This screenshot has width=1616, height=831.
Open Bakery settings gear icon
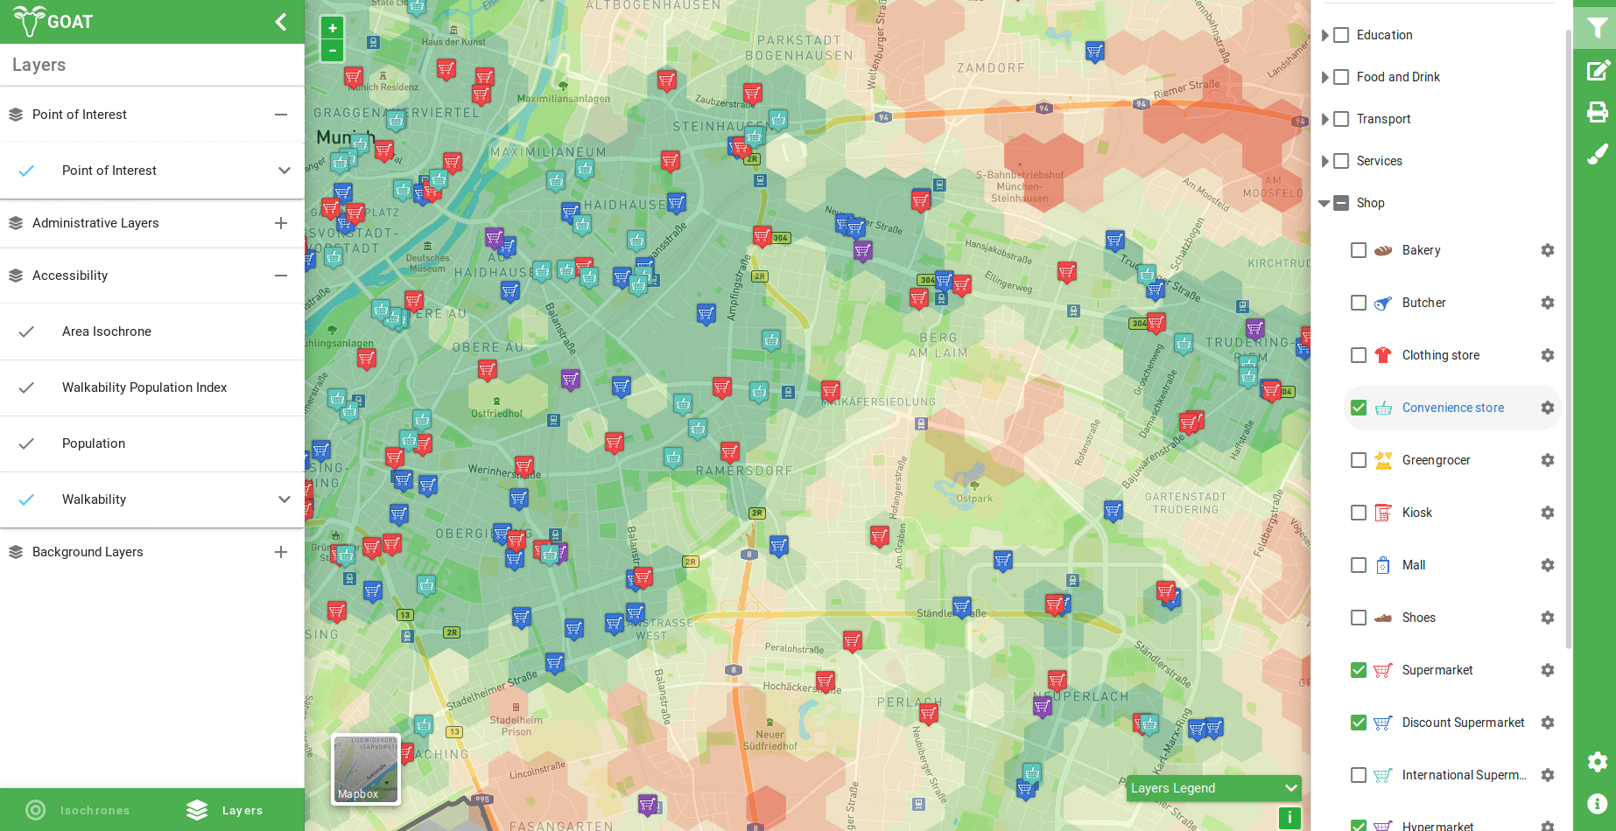(1547, 250)
